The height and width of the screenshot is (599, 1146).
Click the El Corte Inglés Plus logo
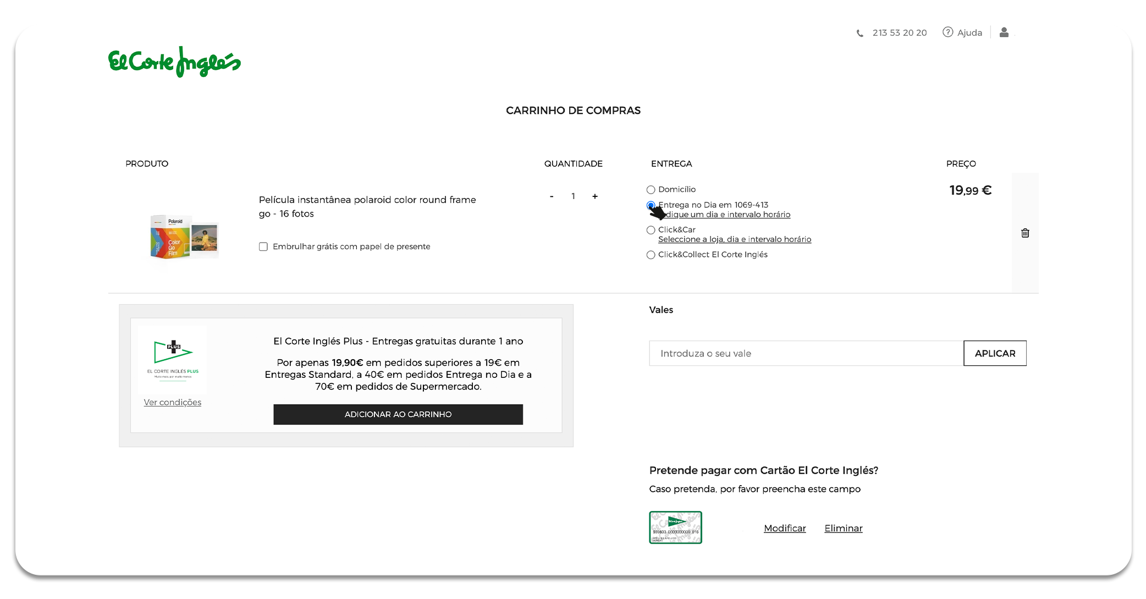pos(173,359)
